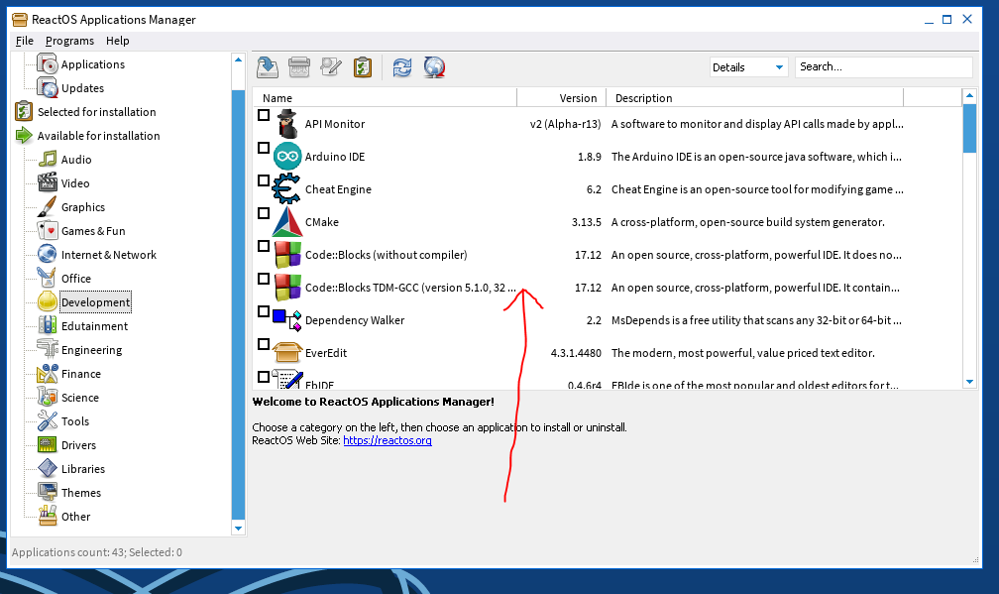Select the EverEdit app icon
The image size is (999, 594).
287,352
